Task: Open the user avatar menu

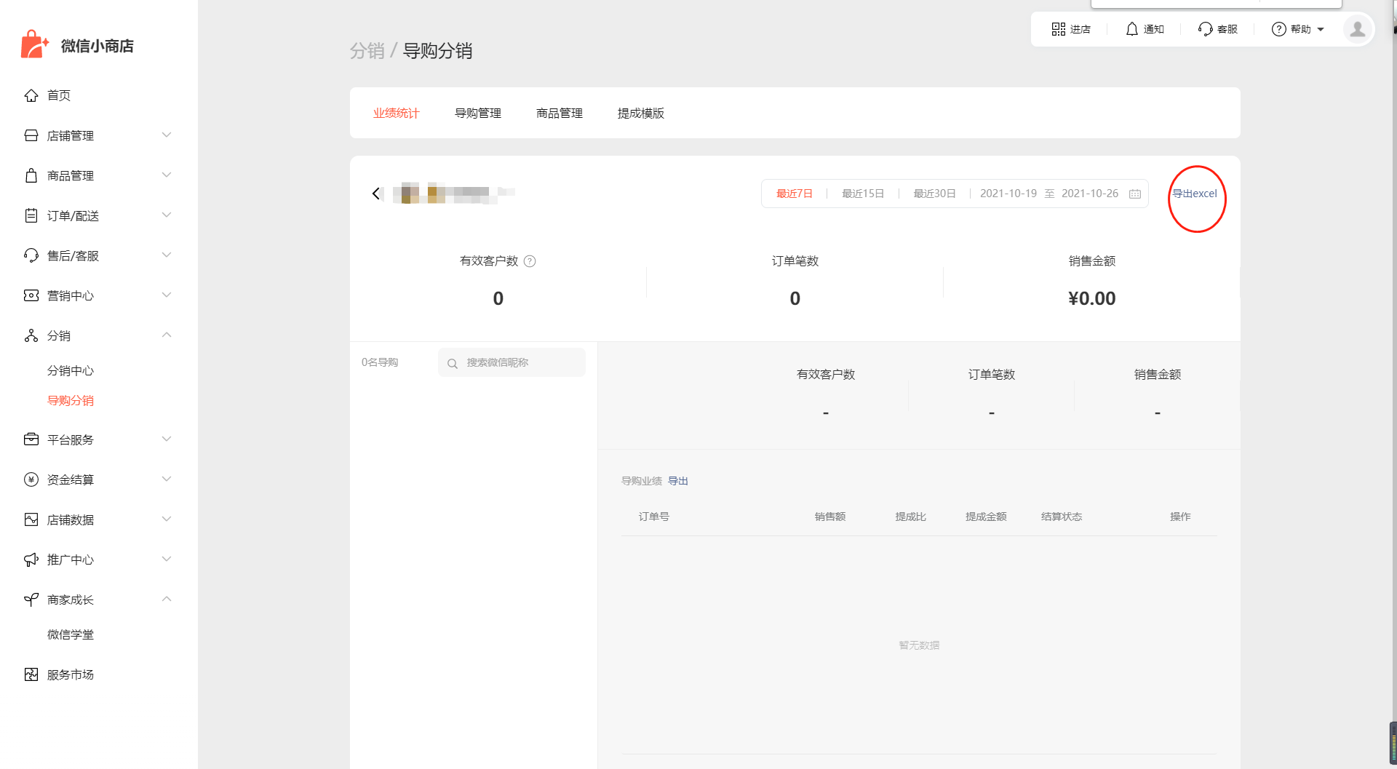Action: pyautogui.click(x=1358, y=29)
